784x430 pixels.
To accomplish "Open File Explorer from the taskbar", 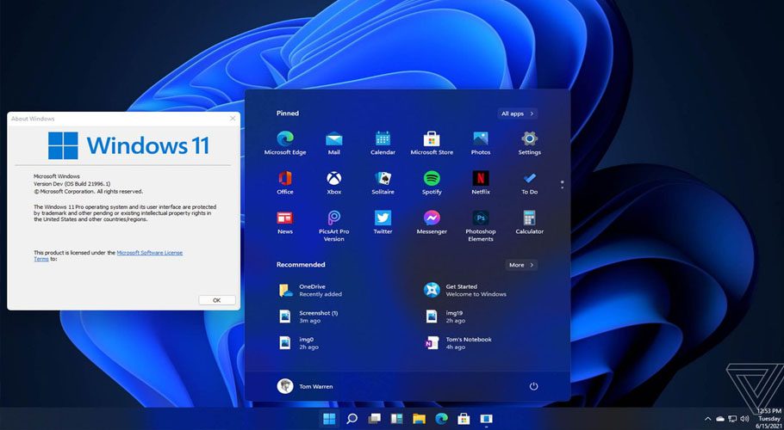I will coord(419,419).
